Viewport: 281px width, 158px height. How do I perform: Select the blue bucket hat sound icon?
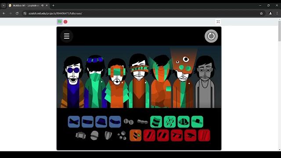pyautogui.click(x=101, y=122)
